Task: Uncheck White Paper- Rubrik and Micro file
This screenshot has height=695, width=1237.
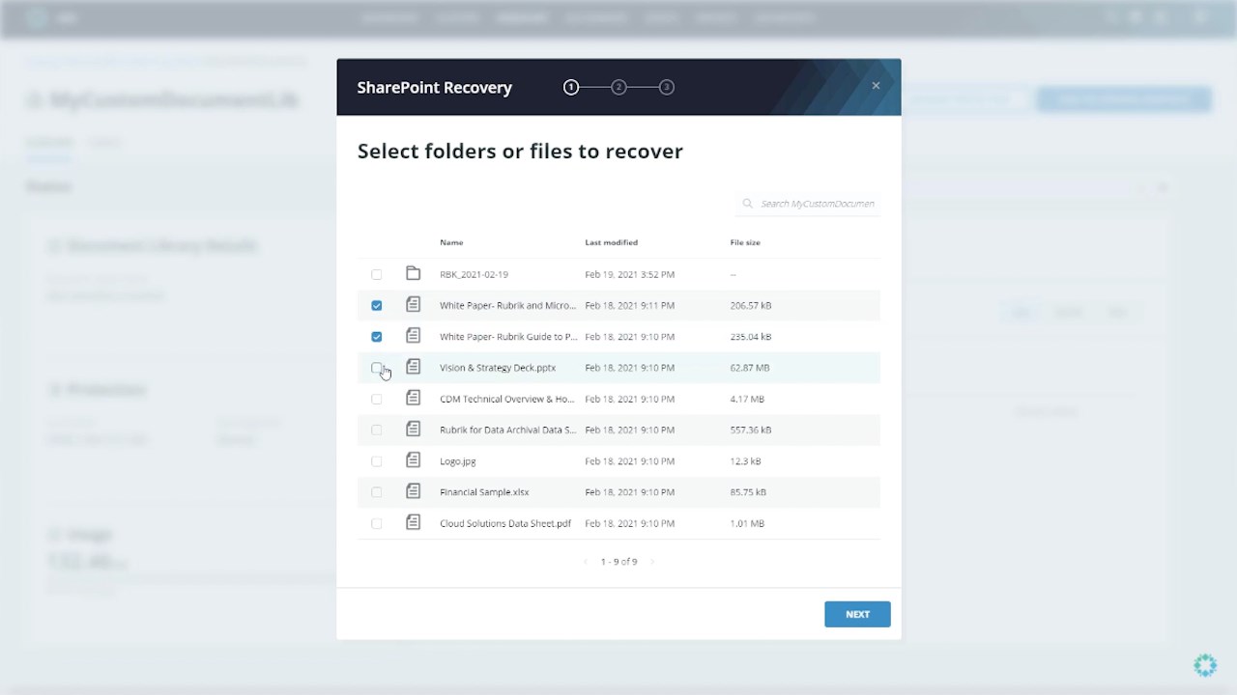Action: (377, 306)
